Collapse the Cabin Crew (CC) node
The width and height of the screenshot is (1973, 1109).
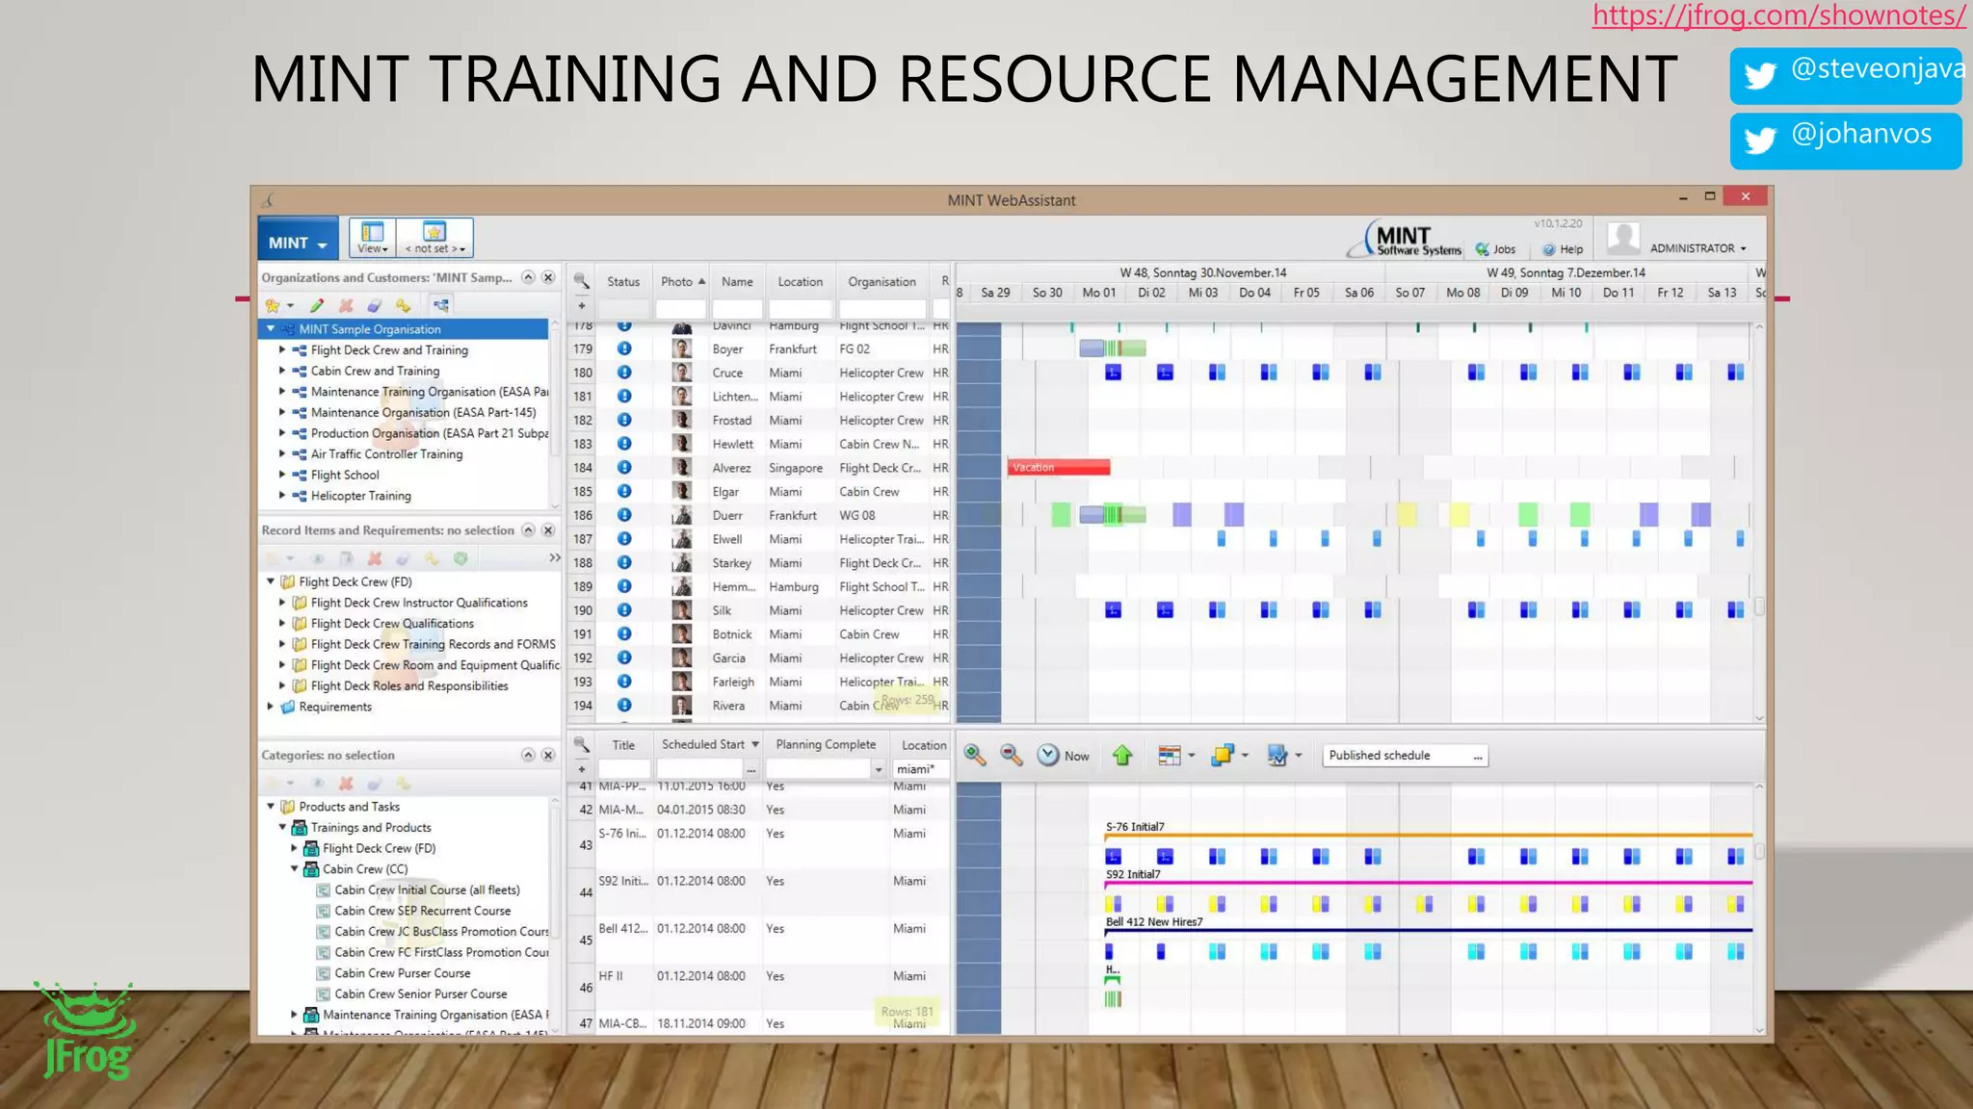point(295,868)
